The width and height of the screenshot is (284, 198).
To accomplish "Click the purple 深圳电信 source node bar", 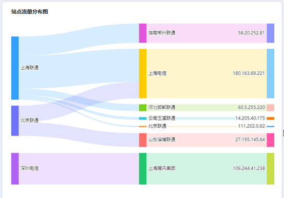I will pyautogui.click(x=15, y=169).
